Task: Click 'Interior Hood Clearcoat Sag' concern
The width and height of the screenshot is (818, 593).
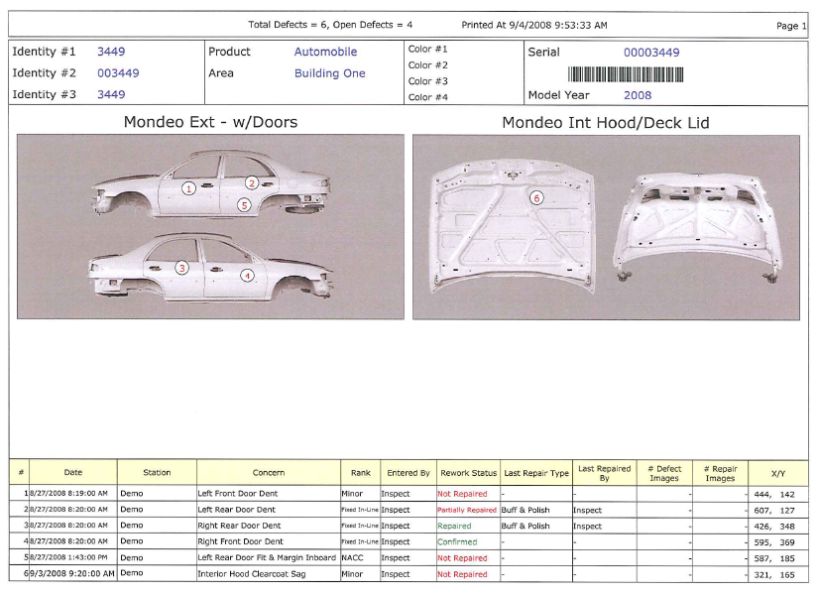Action: 252,574
